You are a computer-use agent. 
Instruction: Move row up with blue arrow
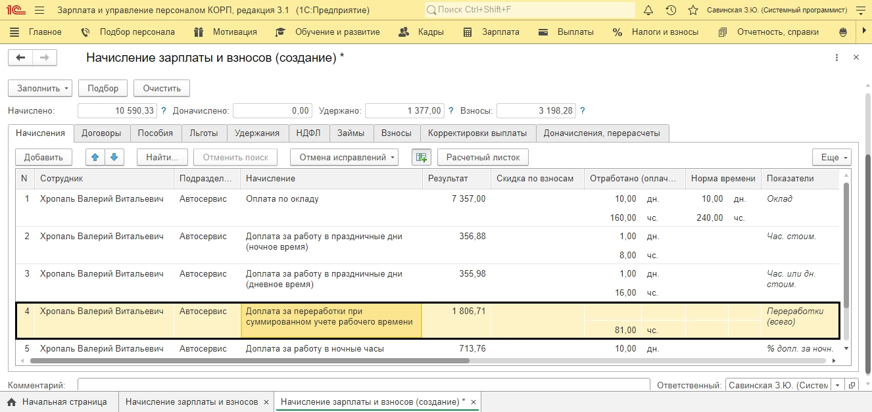click(95, 157)
